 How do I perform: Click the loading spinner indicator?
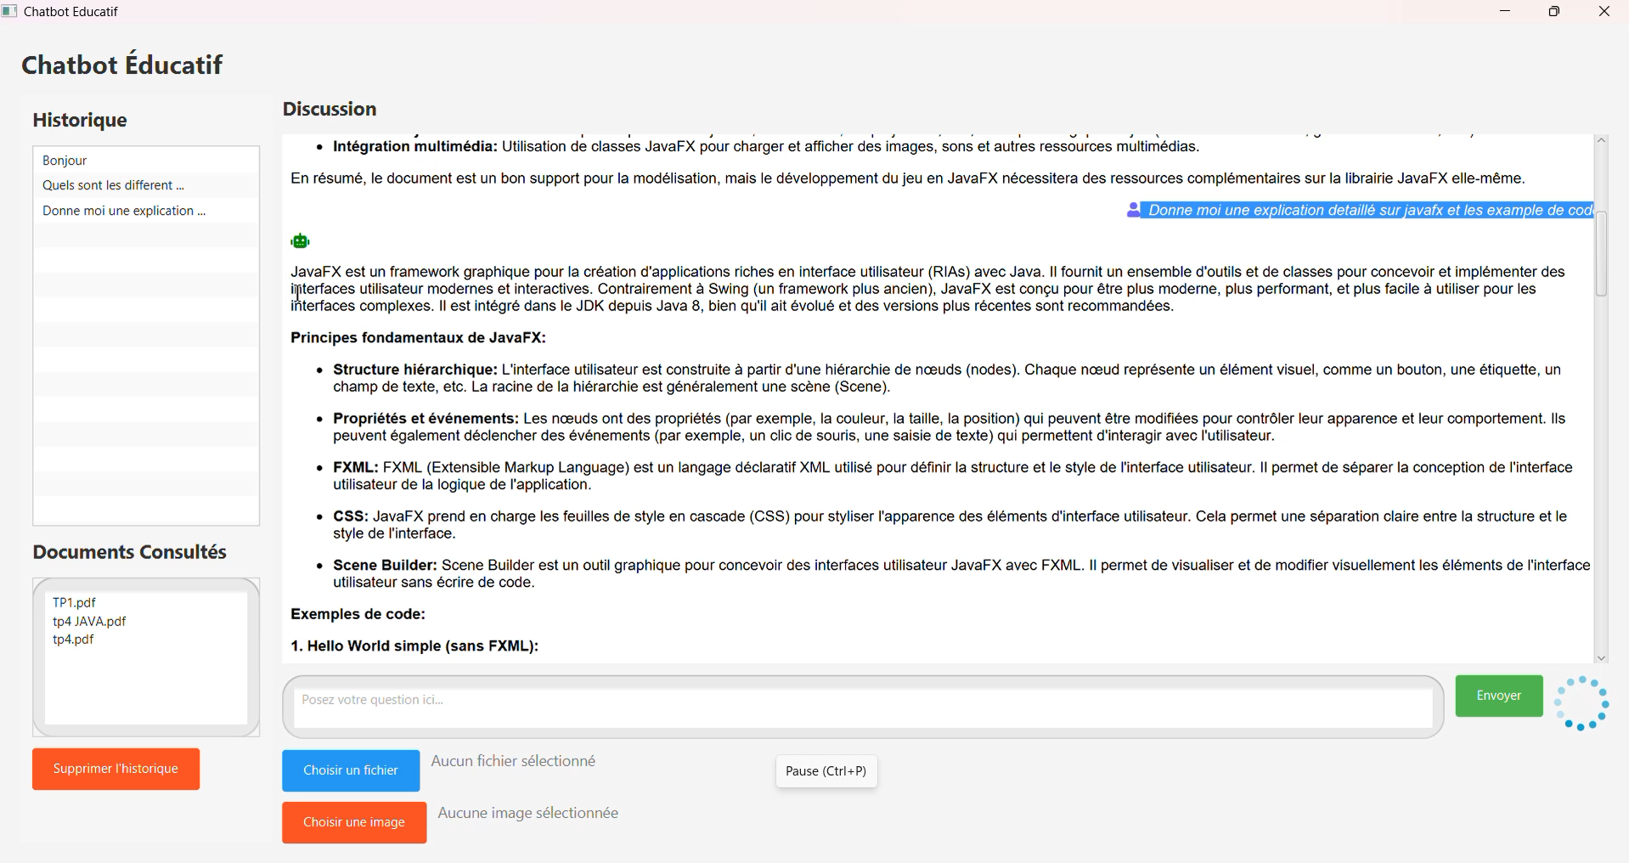pyautogui.click(x=1581, y=703)
